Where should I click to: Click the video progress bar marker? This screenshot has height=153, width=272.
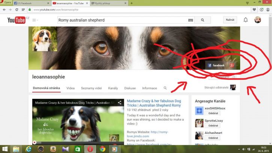(x=35, y=142)
